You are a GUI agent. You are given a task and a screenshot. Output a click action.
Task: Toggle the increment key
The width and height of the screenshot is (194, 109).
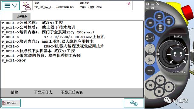(x=150, y=71)
